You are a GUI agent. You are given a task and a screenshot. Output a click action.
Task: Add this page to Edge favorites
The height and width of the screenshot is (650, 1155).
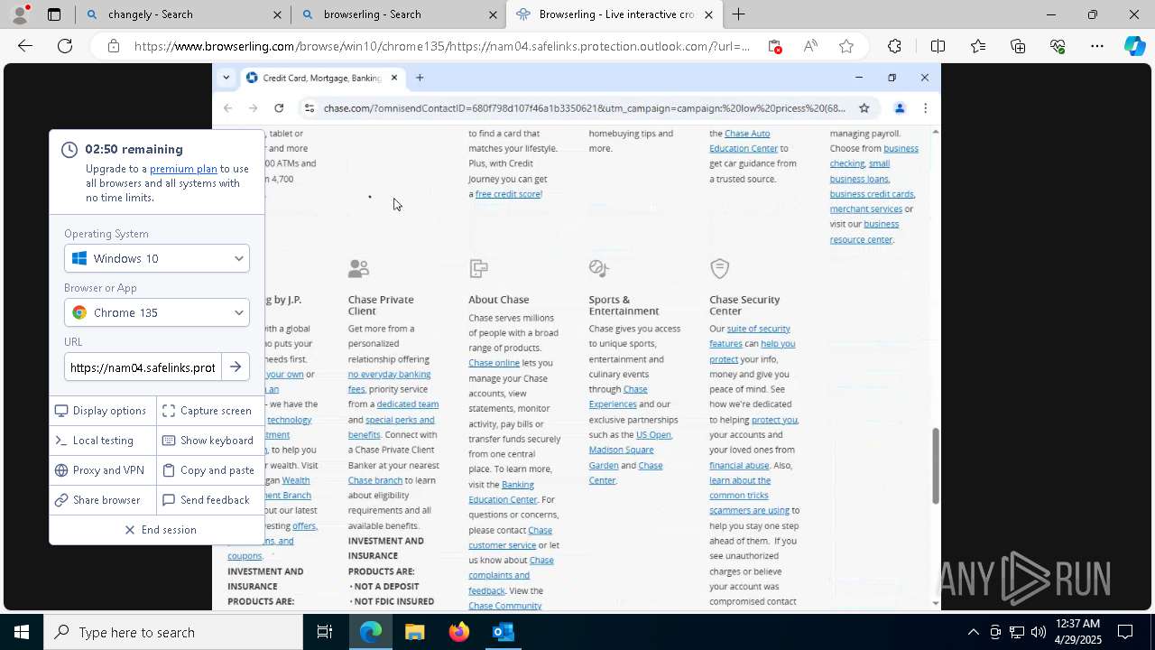coord(846,46)
